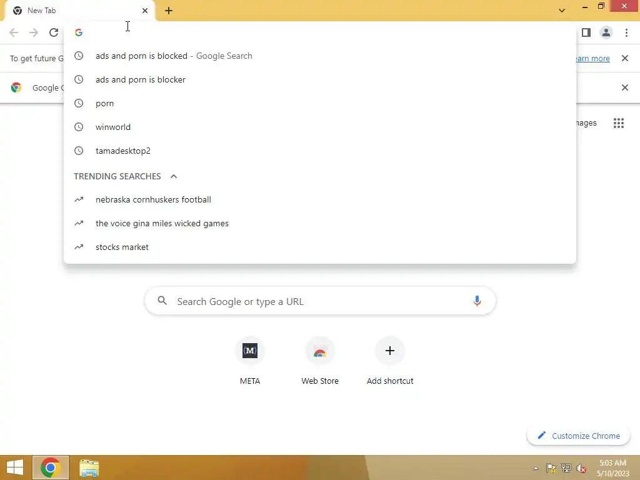This screenshot has width=640, height=480.
Task: Start voice search with microphone icon
Action: (477, 301)
